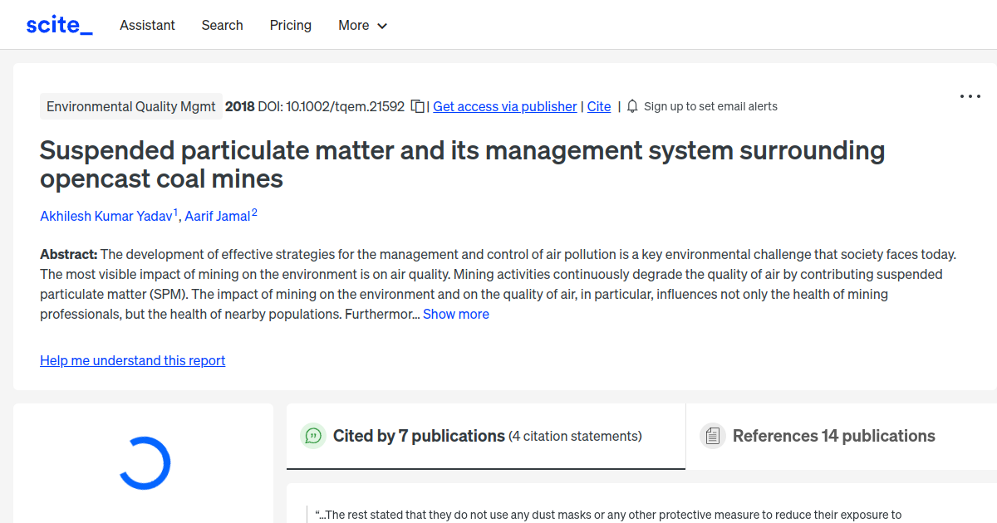The height and width of the screenshot is (523, 997).
Task: Open the Pricing page
Action: (290, 25)
